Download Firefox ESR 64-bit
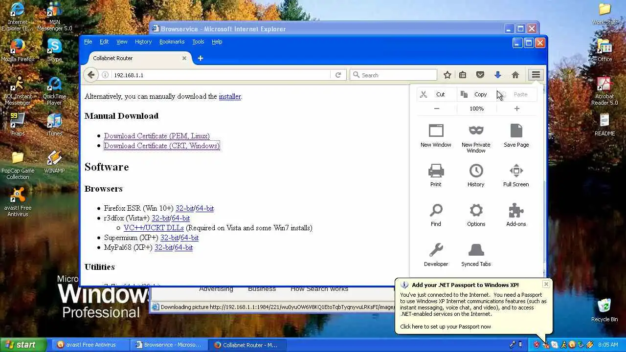626x352 pixels. (x=205, y=208)
